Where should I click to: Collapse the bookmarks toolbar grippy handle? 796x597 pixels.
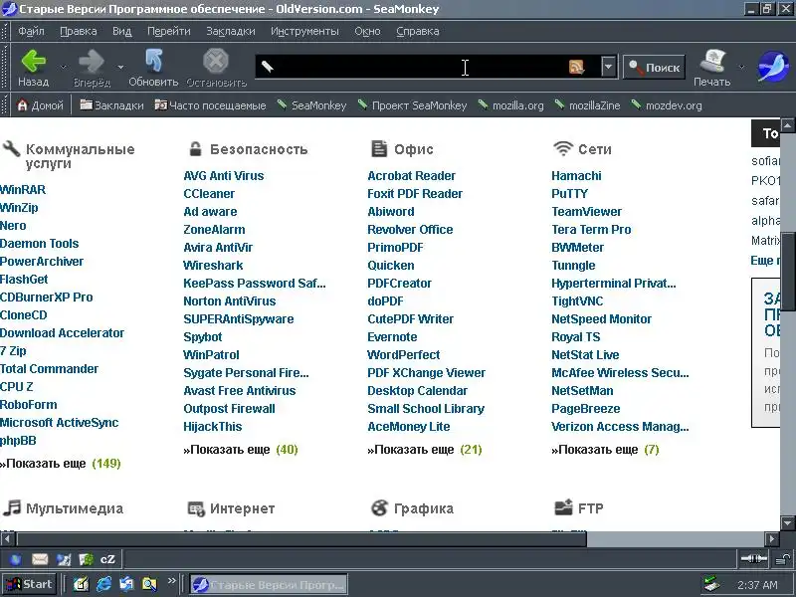click(5, 105)
